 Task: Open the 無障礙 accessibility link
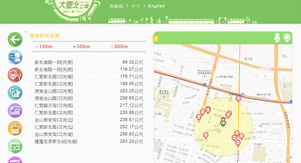point(116,6)
